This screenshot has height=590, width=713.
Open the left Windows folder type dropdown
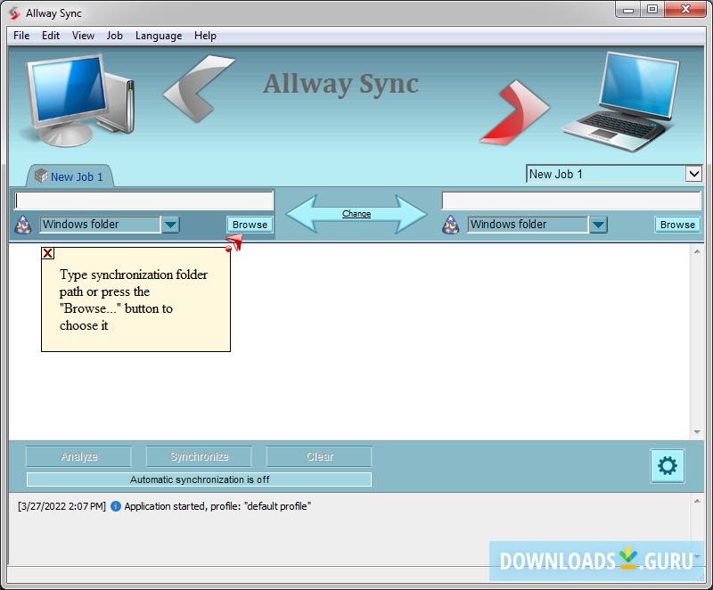(170, 225)
